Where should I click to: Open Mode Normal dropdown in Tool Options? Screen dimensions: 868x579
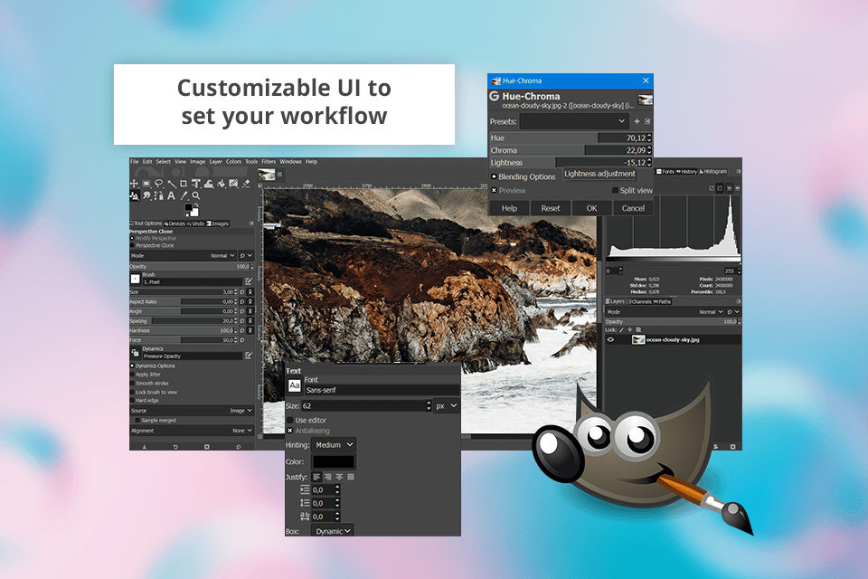183,256
